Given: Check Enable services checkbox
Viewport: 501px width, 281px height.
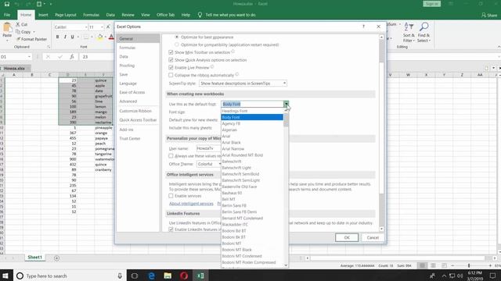Looking at the screenshot, I should coord(171,196).
